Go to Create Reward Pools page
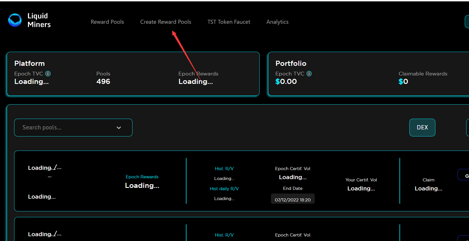 (166, 22)
